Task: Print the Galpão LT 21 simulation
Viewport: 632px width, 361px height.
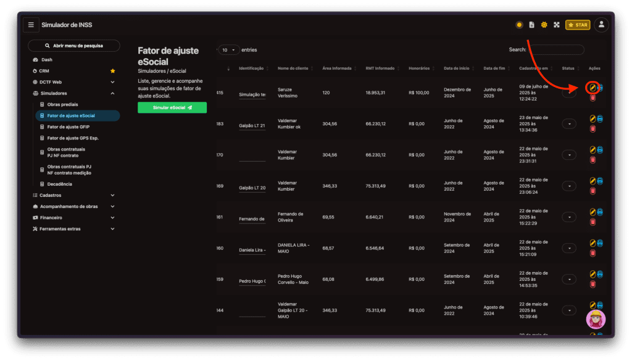Action: 600,119
